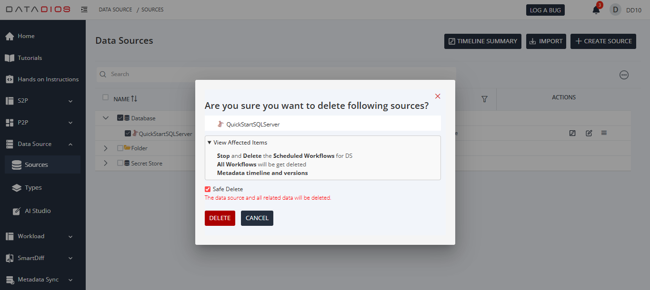The width and height of the screenshot is (650, 290).
Task: Click the timeline icon in Actions column
Action: 572,133
